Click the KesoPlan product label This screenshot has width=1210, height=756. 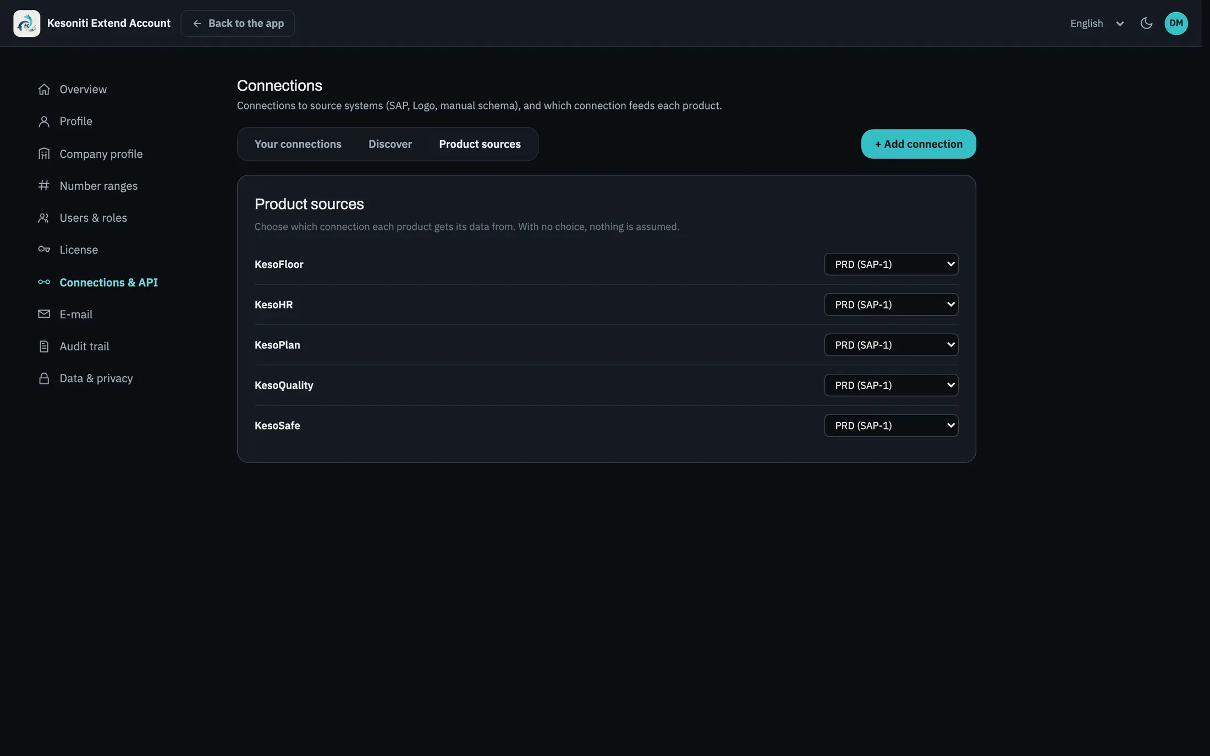click(277, 345)
